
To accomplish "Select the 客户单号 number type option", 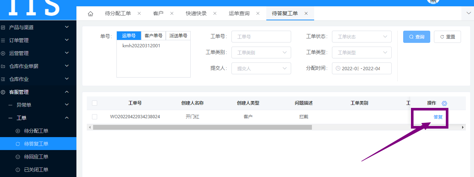I will [x=153, y=36].
